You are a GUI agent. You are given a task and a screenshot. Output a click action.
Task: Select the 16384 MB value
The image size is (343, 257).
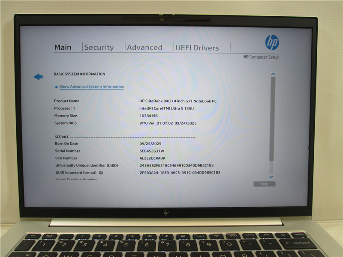click(x=148, y=116)
